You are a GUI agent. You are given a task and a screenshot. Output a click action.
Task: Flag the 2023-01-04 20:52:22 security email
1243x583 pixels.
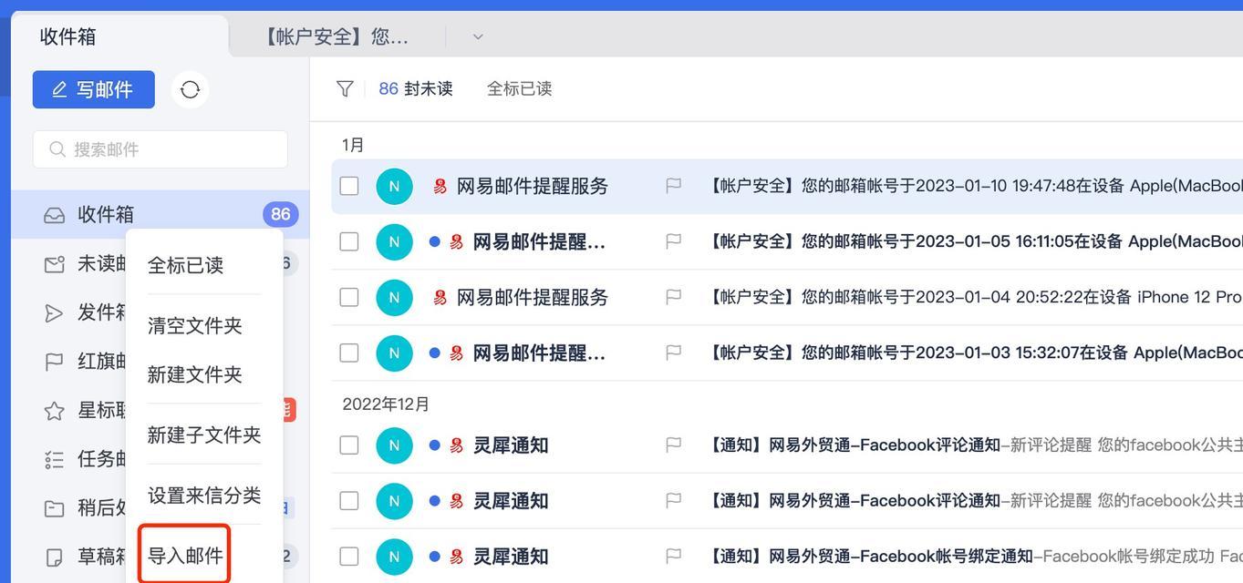coord(673,297)
